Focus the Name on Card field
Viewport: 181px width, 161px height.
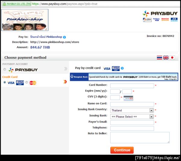point(132,104)
